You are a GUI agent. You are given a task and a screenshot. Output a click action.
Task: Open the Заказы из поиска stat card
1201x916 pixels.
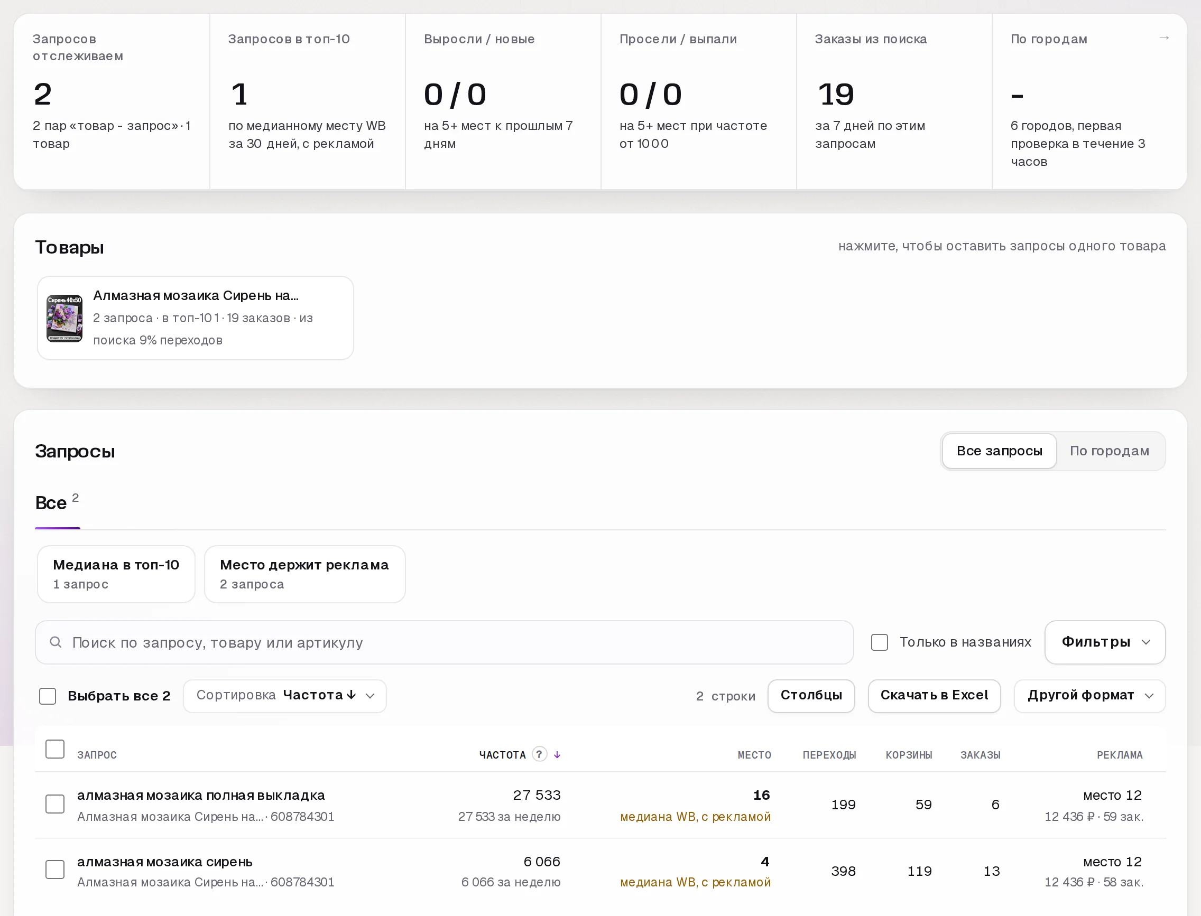(894, 101)
